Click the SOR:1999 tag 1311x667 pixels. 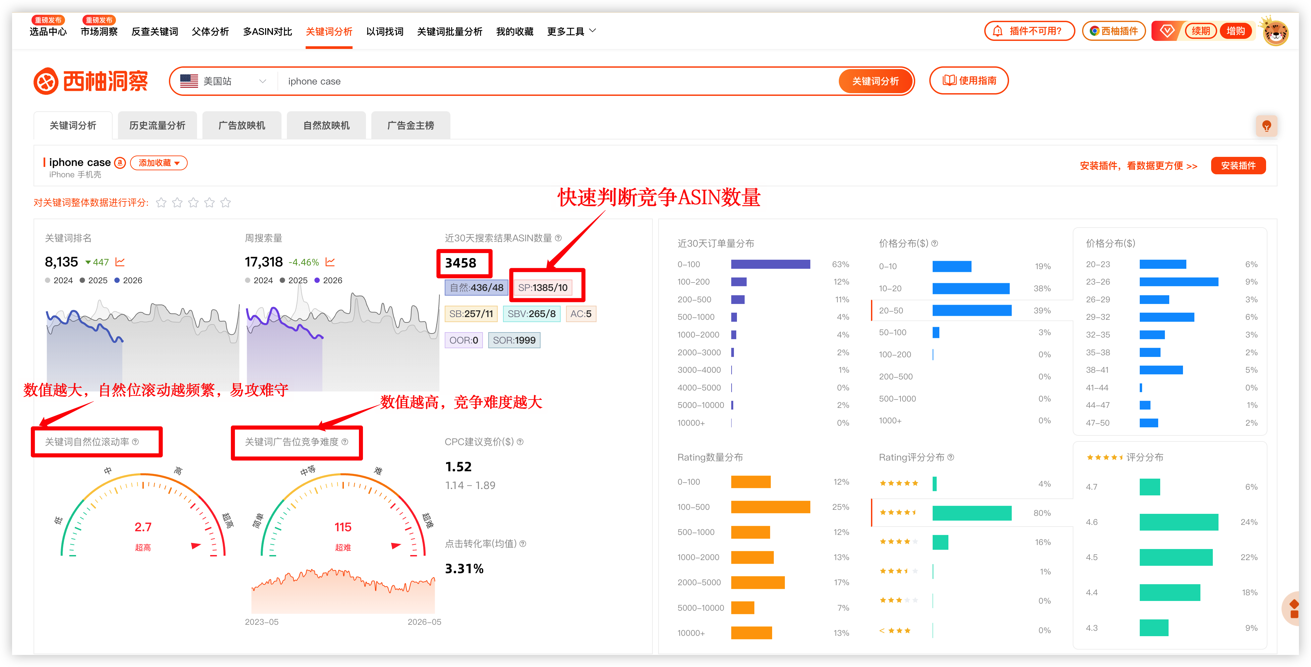514,340
